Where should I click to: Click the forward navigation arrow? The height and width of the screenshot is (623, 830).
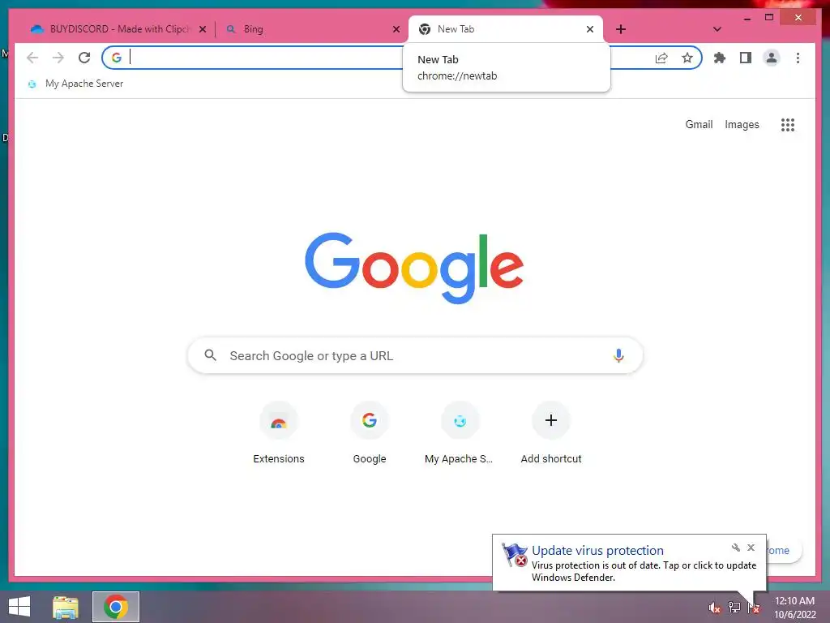coord(58,58)
